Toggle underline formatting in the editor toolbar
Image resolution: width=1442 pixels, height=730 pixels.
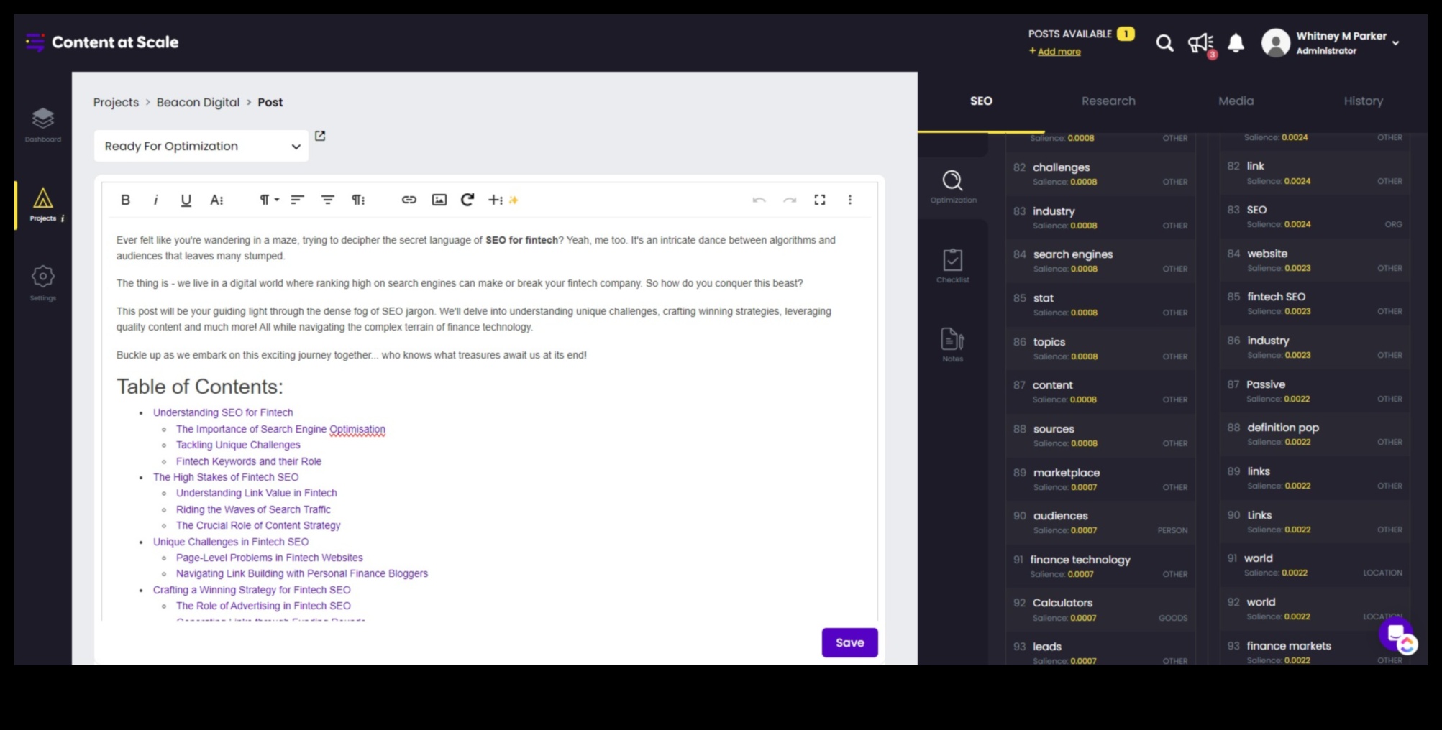pos(186,200)
